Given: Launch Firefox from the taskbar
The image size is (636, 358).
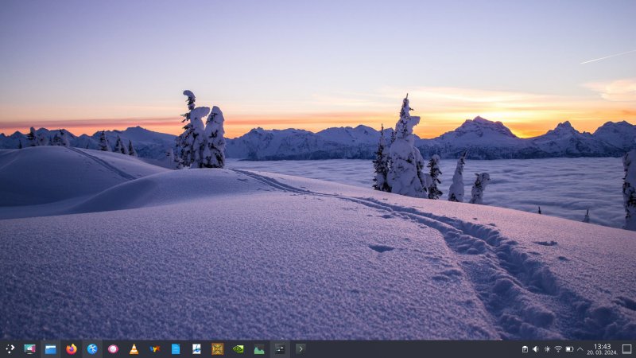Looking at the screenshot, I should pyautogui.click(x=72, y=348).
